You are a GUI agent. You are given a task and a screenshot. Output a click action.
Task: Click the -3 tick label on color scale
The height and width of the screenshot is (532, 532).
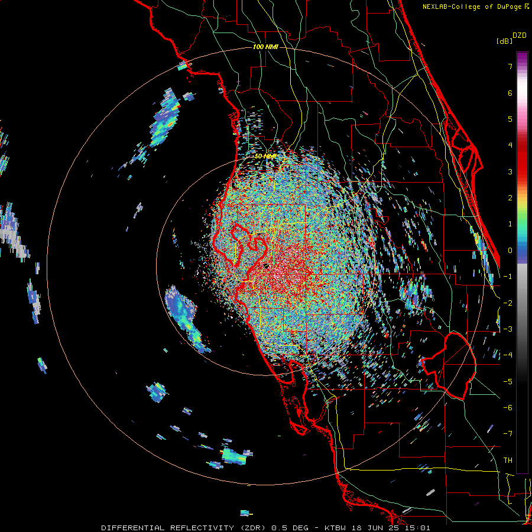(x=508, y=329)
